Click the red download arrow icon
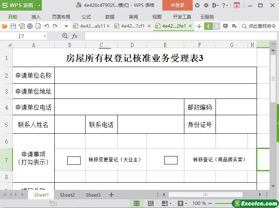Image resolution: width=279 pixels, height=208 pixels. [236, 6]
